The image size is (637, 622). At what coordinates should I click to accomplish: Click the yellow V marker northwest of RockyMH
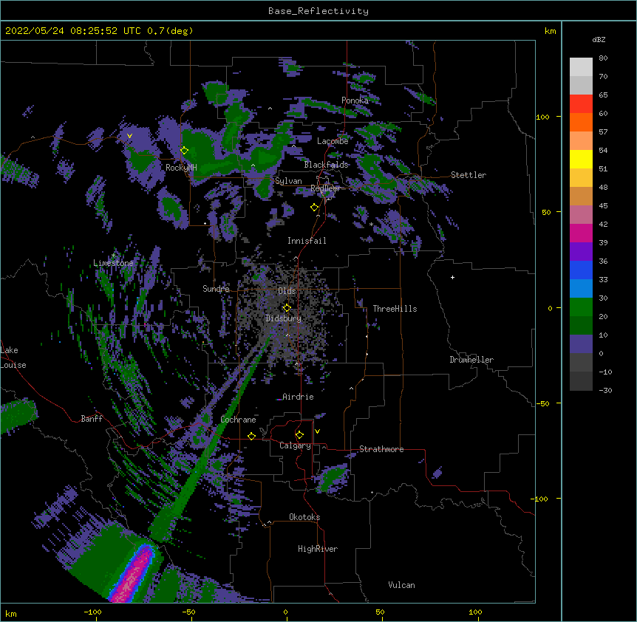click(x=129, y=136)
